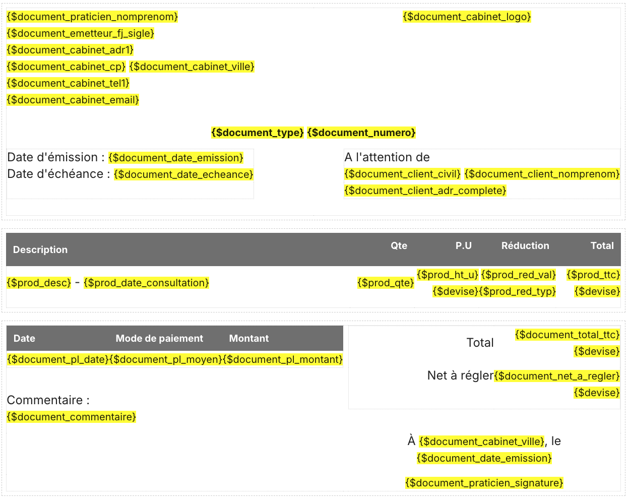631x502 pixels.
Task: Click the {$prod_qte} quantity variable
Action: click(386, 283)
